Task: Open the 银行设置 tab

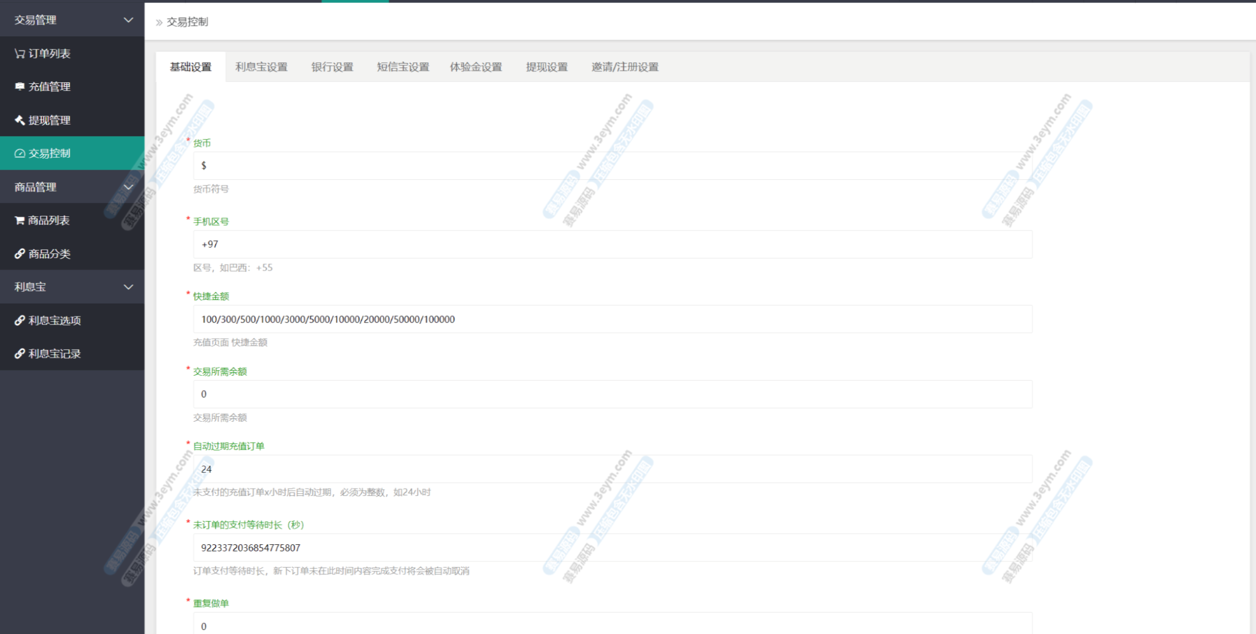Action: pos(332,67)
